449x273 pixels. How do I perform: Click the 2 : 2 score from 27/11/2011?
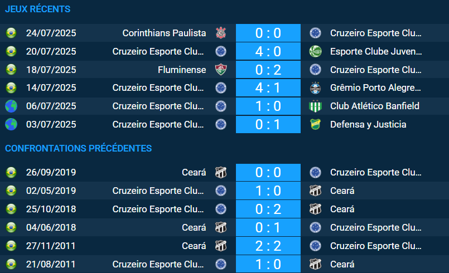point(268,246)
